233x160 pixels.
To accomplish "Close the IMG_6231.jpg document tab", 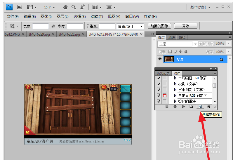I will point(83,34).
